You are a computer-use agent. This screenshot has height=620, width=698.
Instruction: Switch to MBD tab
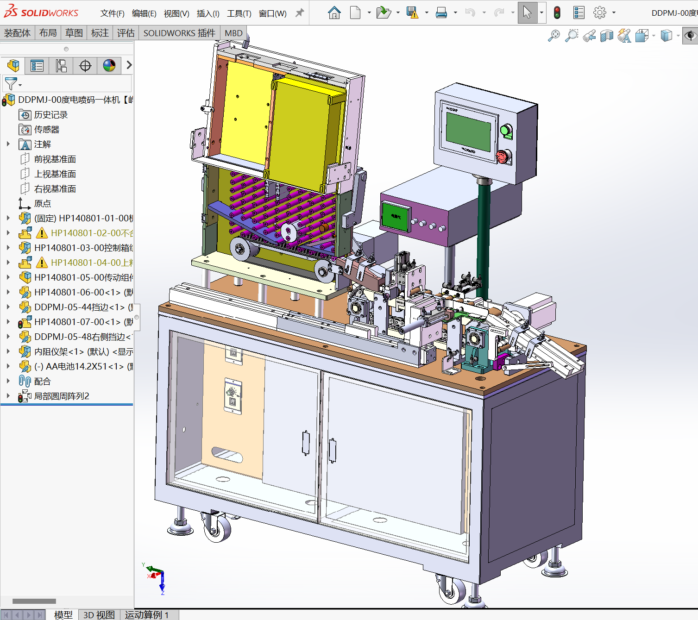click(x=233, y=33)
